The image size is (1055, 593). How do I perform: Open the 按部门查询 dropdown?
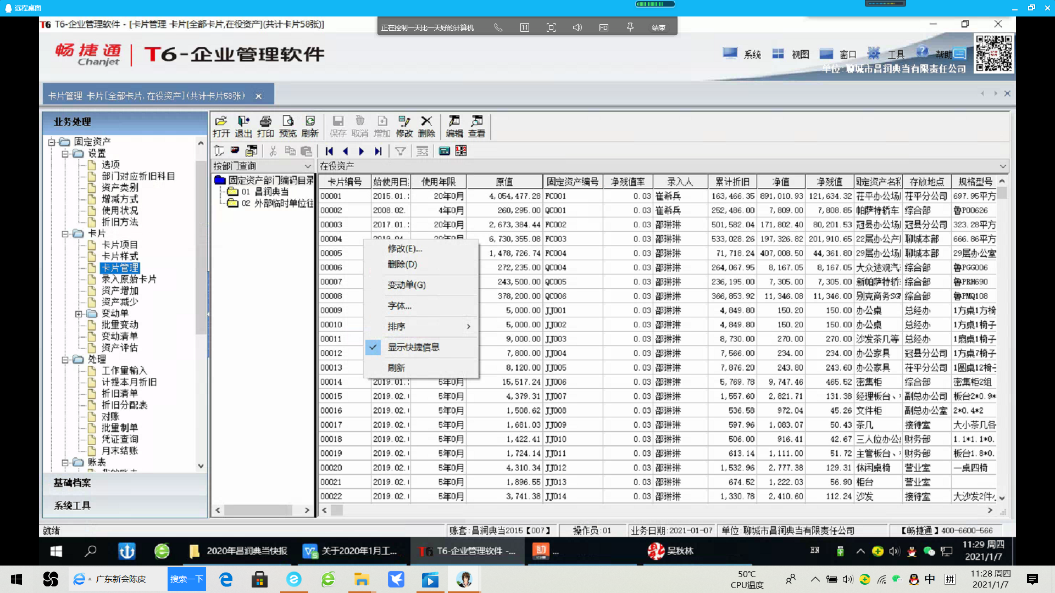[308, 166]
